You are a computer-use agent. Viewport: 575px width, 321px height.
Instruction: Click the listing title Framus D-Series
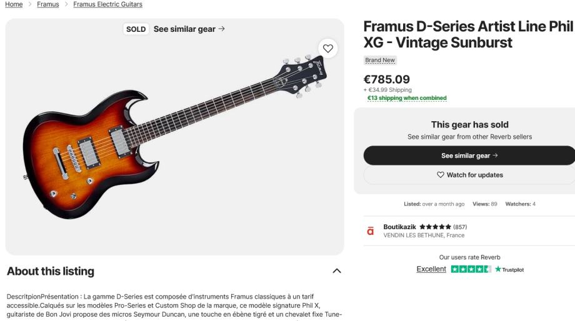(468, 35)
